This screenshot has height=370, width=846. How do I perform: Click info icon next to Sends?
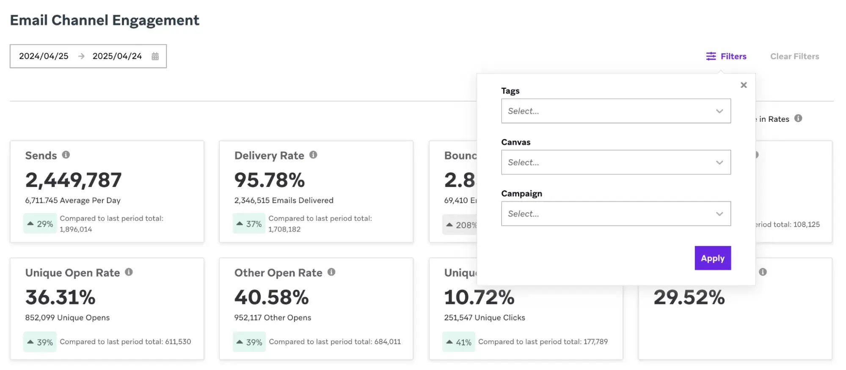click(66, 155)
